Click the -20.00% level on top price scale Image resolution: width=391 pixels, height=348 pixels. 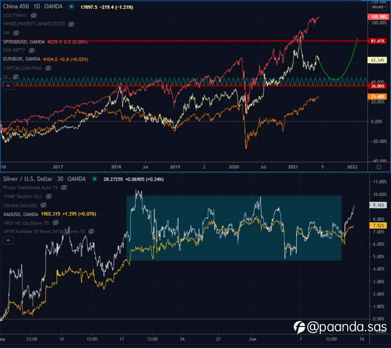coord(378,141)
